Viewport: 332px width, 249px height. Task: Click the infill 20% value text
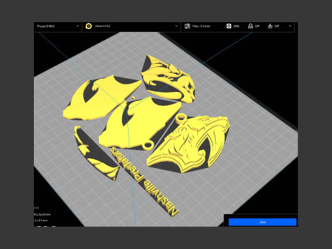[x=236, y=26]
